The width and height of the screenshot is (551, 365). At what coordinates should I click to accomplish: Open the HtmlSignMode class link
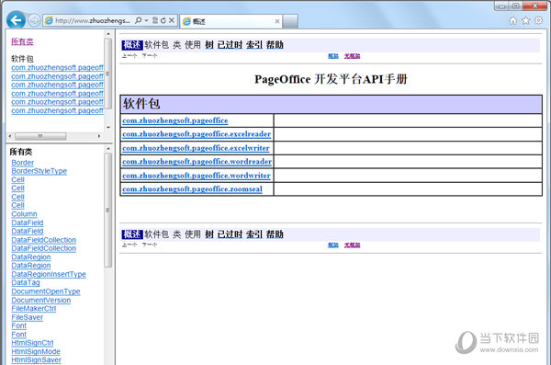pos(36,351)
